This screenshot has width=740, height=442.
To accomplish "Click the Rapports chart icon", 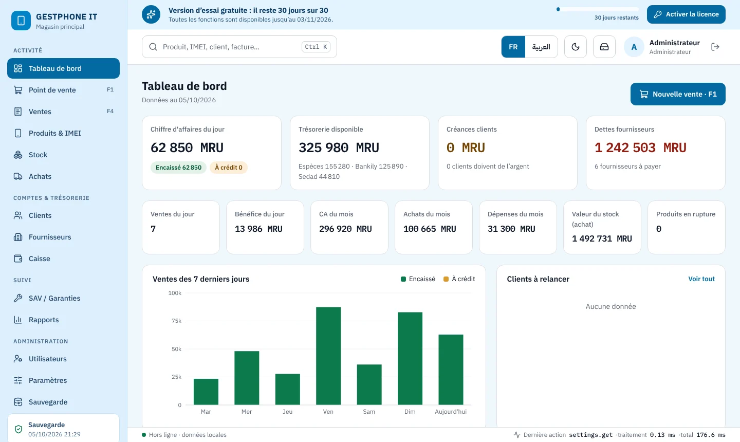I will click(18, 320).
